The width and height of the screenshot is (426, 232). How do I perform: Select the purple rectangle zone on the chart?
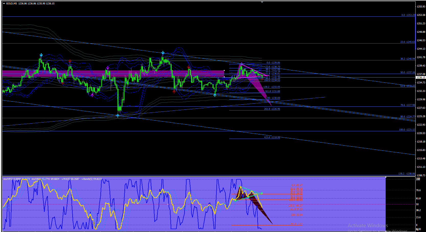click(113, 73)
